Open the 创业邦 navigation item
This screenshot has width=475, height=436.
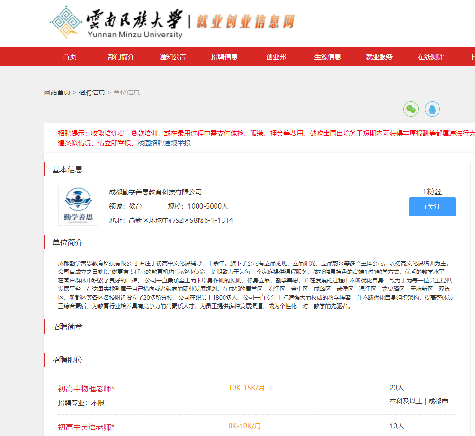[276, 57]
